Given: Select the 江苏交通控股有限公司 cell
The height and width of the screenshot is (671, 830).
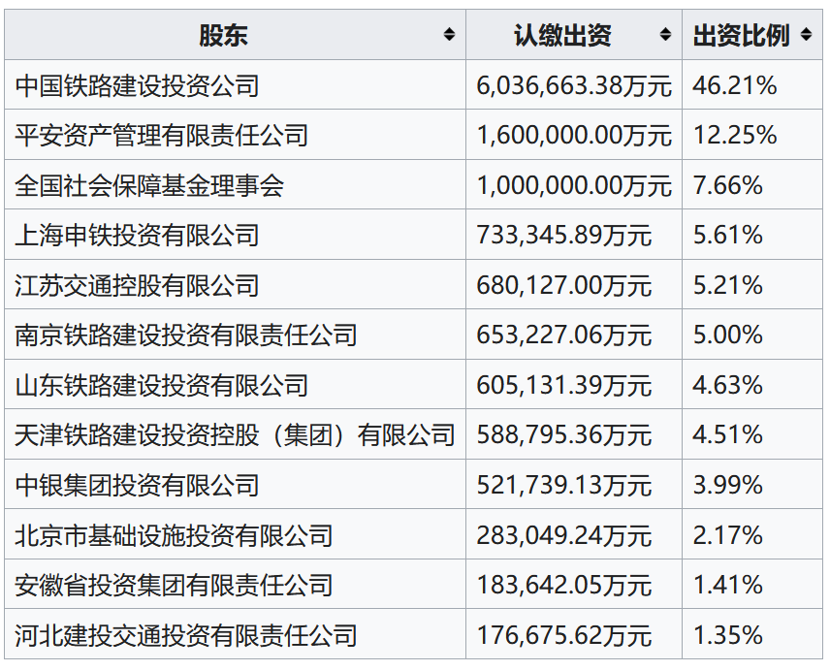Looking at the screenshot, I should click(x=235, y=285).
